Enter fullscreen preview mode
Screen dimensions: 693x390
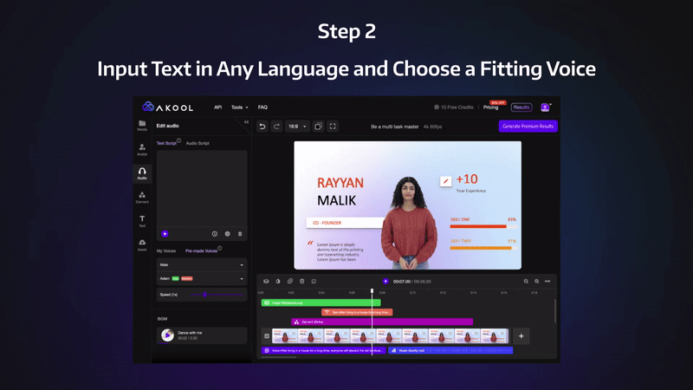coord(334,127)
